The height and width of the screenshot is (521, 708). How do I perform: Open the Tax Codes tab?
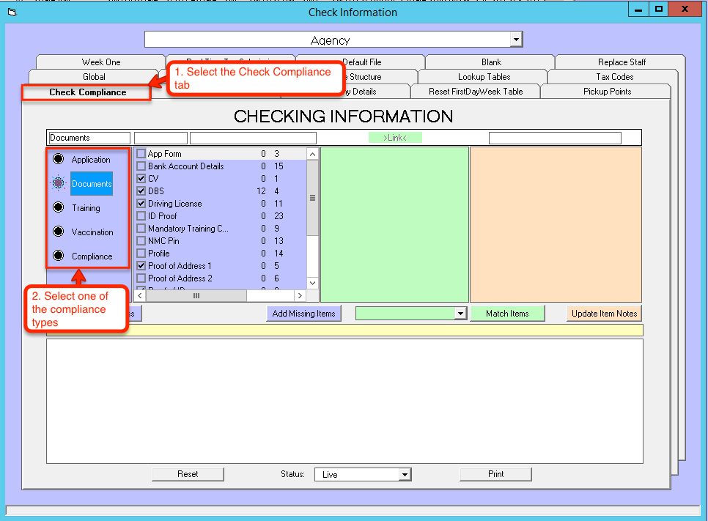point(614,77)
